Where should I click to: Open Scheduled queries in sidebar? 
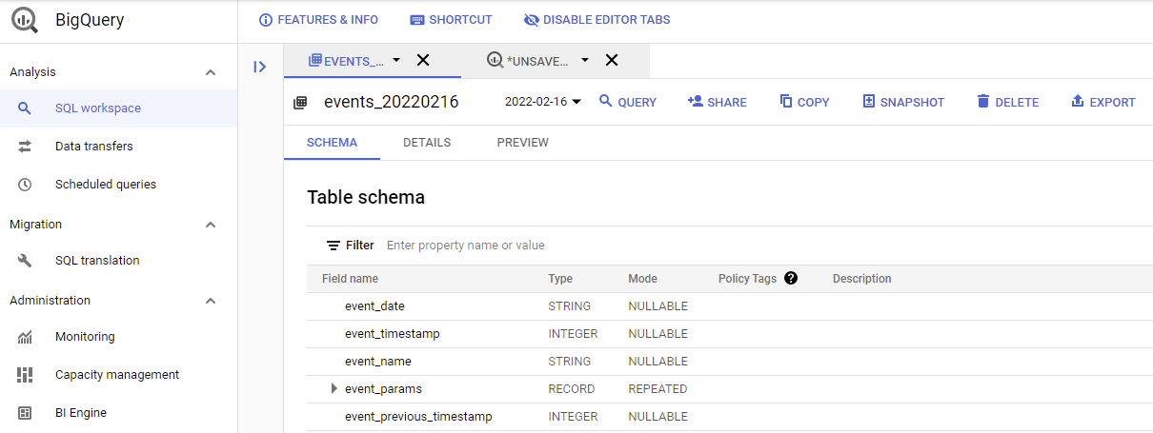tap(118, 185)
